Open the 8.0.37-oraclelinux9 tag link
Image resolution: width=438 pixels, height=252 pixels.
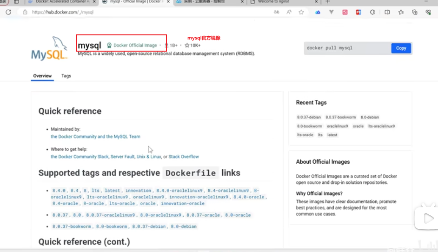click(x=110, y=215)
